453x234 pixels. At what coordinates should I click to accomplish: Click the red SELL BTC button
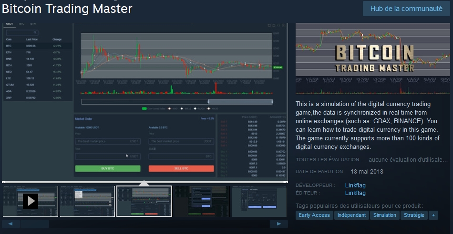[x=181, y=168]
